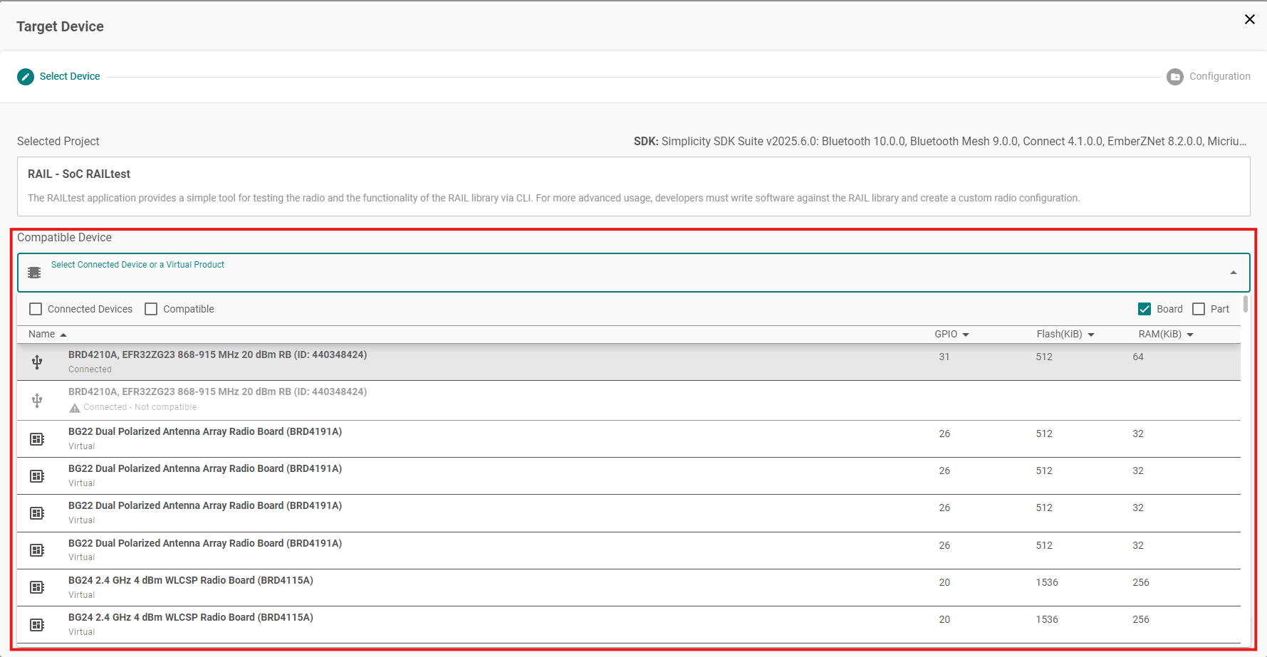Viewport: 1267px width, 657px height.
Task: Enable the Connected Devices filter checkbox
Action: point(36,309)
